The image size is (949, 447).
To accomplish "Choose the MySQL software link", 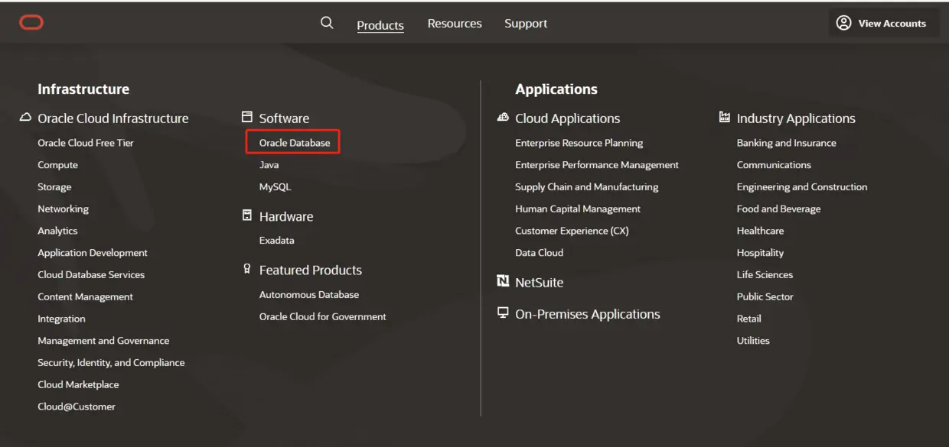I will pyautogui.click(x=275, y=187).
